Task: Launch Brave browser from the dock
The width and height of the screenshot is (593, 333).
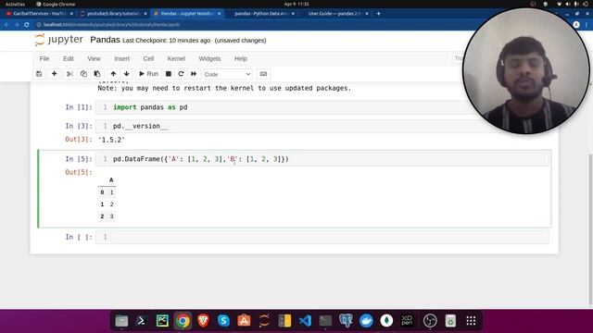Action: 203,321
